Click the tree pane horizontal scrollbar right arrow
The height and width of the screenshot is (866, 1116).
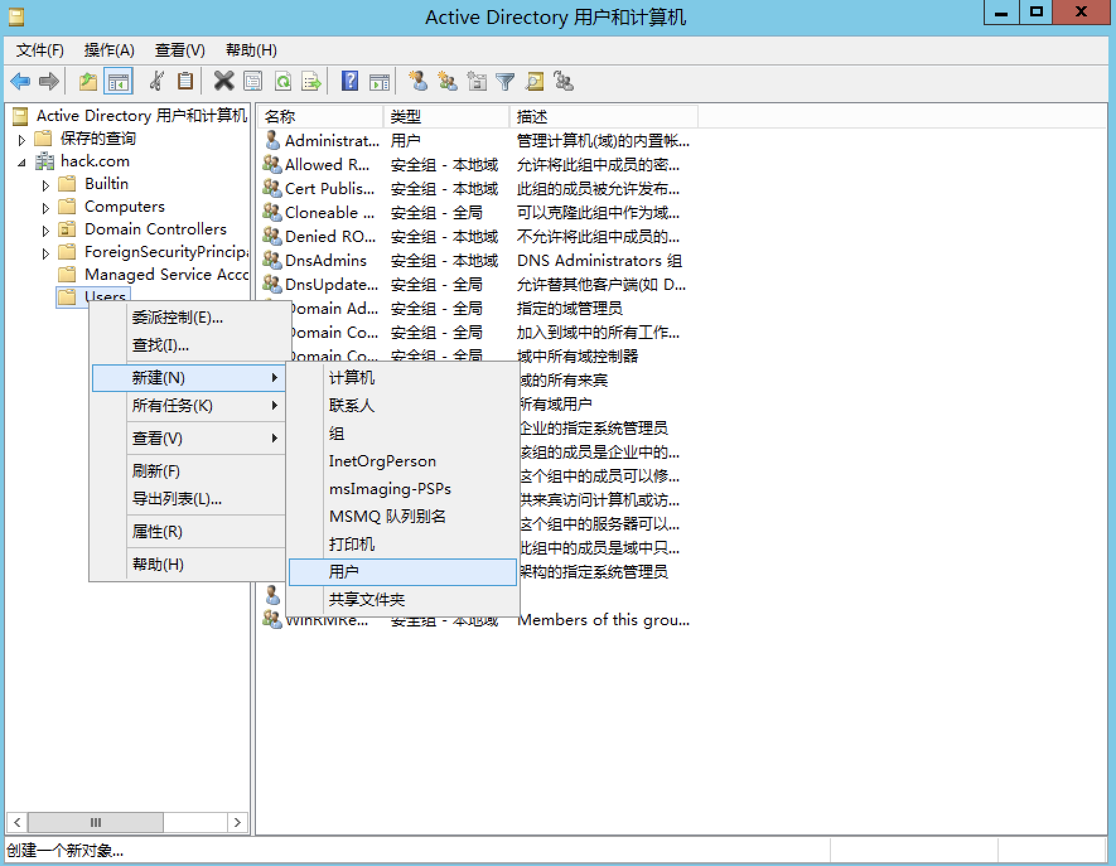click(238, 822)
